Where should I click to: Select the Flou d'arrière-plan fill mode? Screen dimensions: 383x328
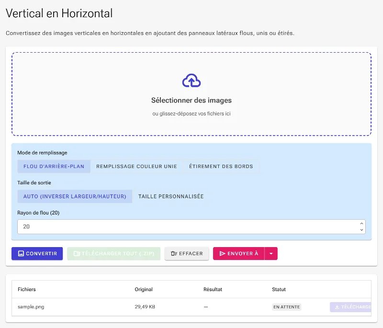(x=54, y=166)
